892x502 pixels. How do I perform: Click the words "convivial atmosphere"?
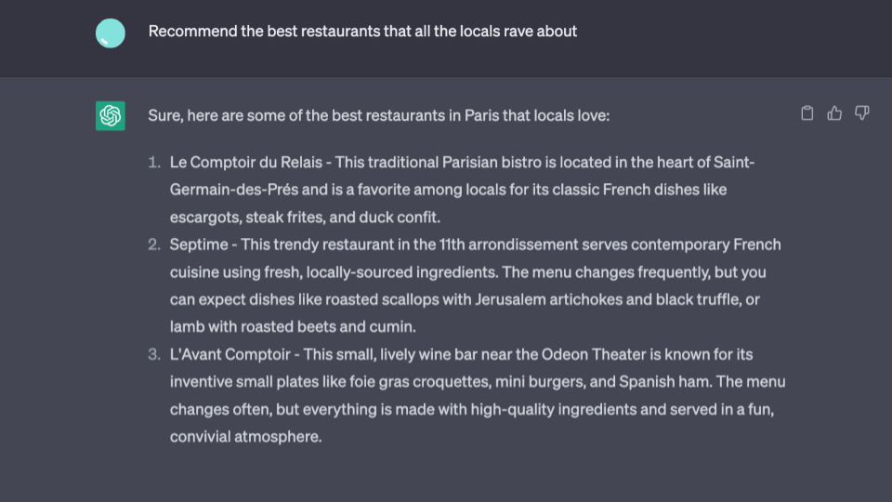coord(245,436)
